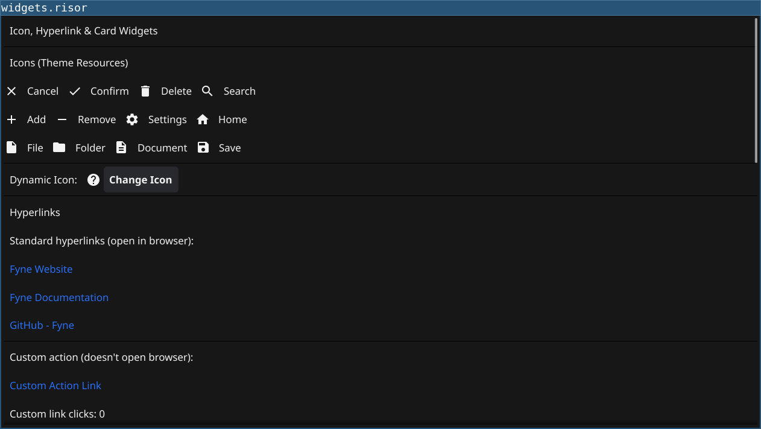
Task: Click the Delete trash can icon
Action: pos(145,91)
